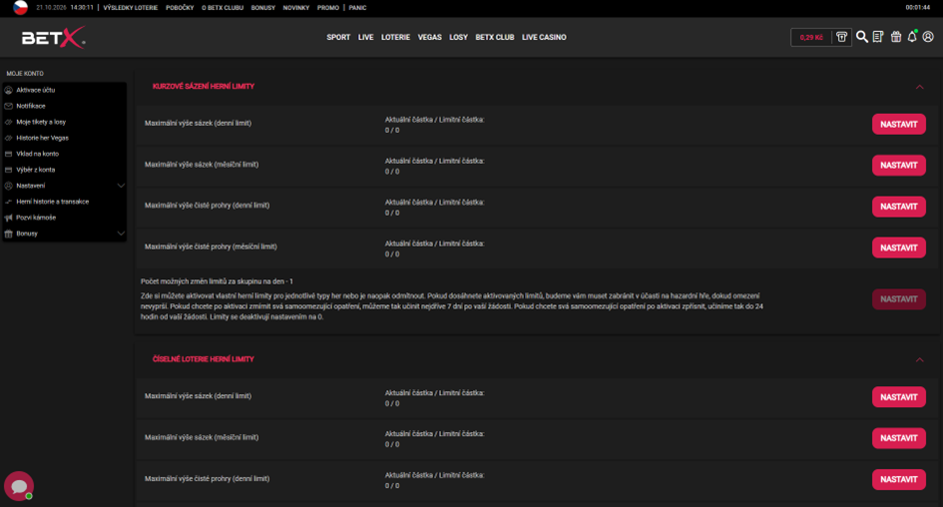The image size is (943, 507).
Task: Open Moje tikety a losy
Action: coord(41,122)
